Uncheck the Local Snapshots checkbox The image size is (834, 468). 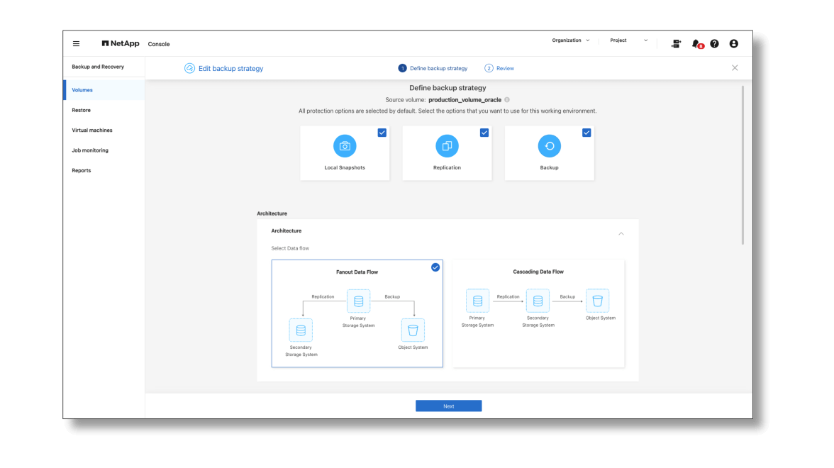[x=382, y=133]
